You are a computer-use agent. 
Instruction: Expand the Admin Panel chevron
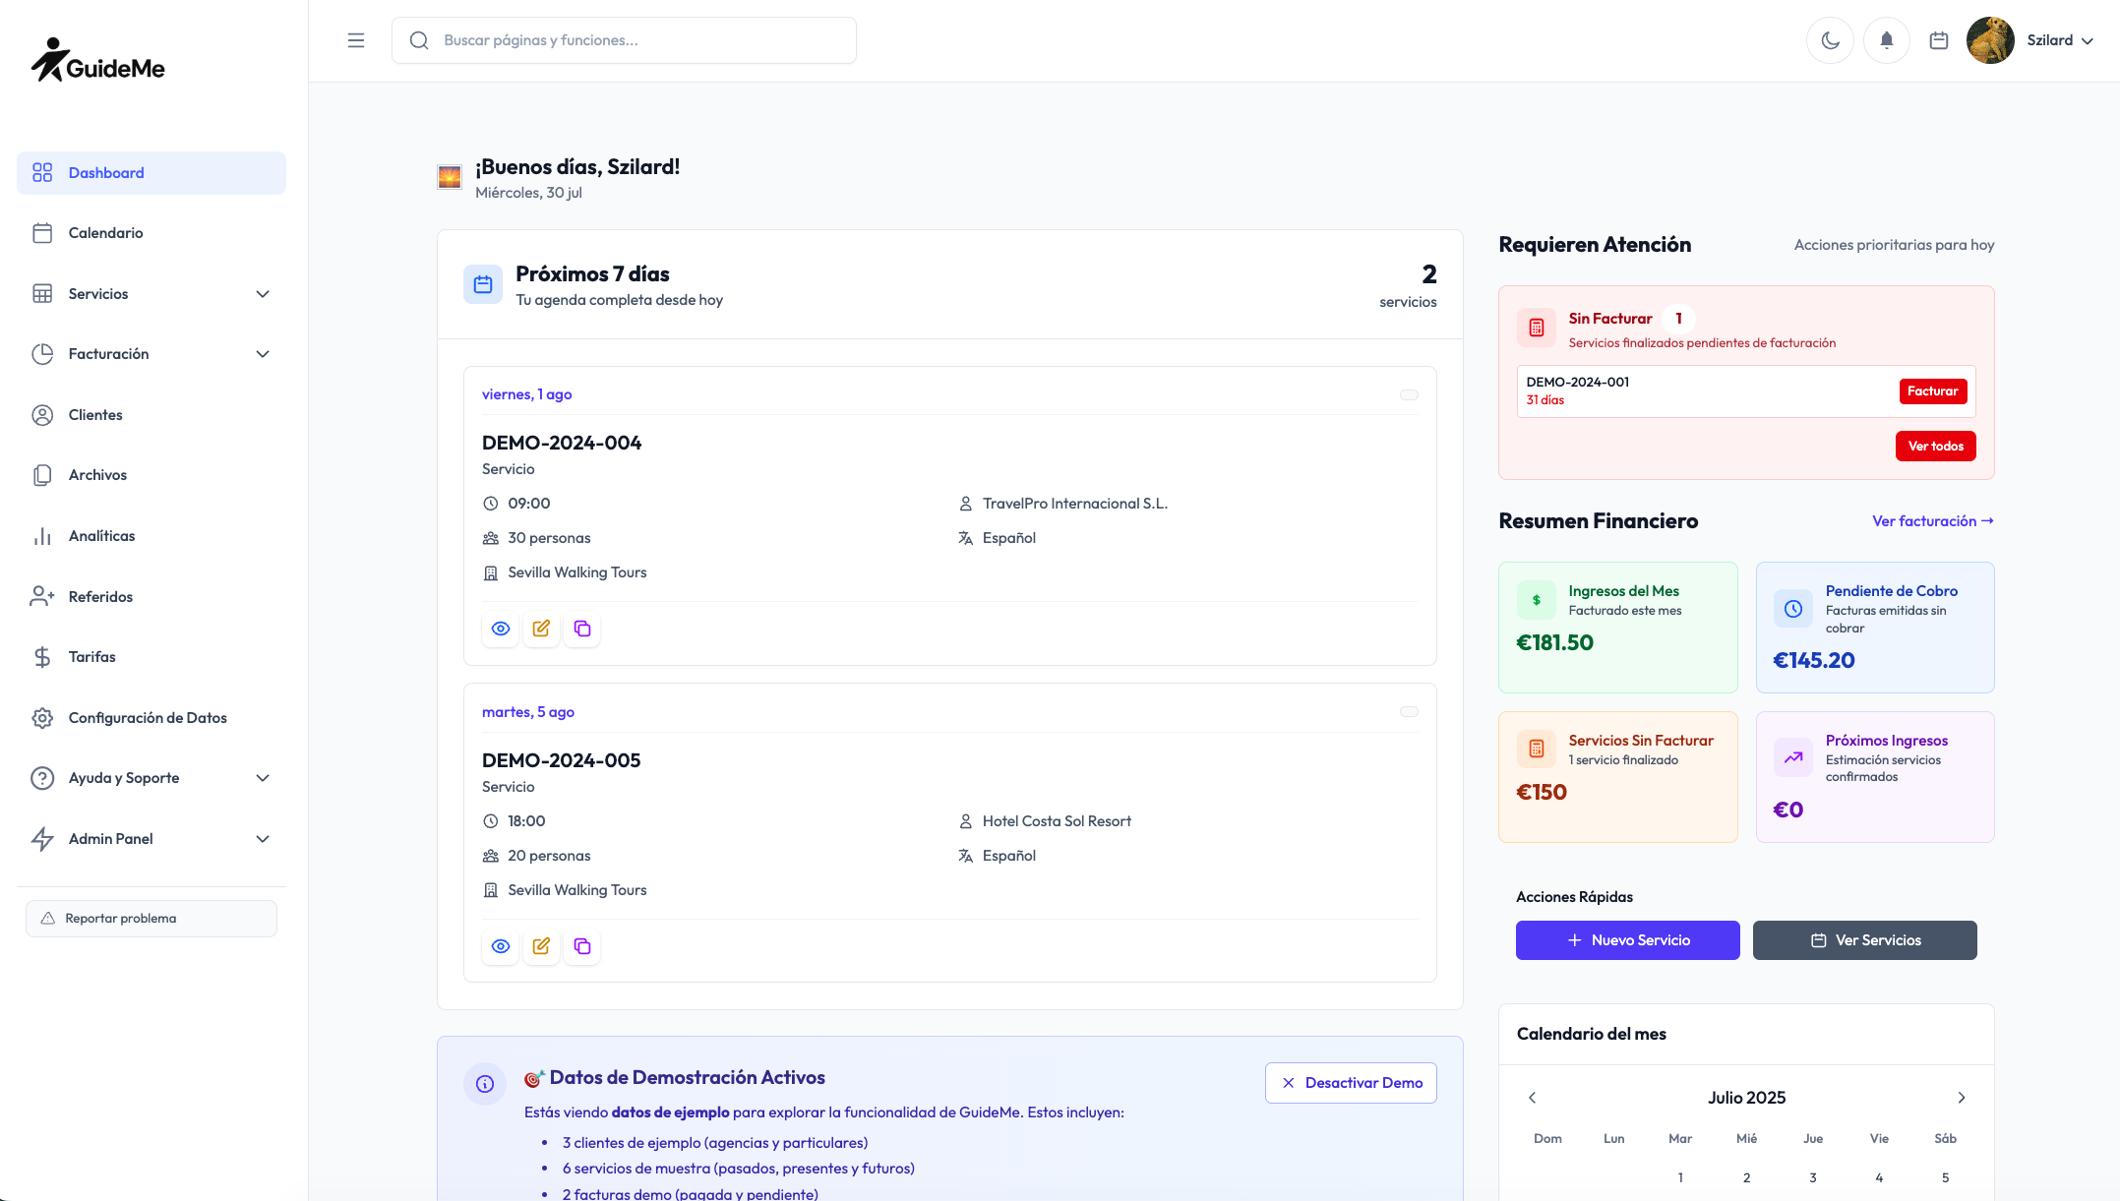[263, 839]
